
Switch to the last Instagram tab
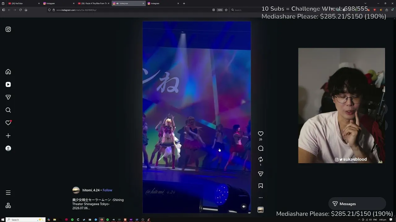[163, 3]
